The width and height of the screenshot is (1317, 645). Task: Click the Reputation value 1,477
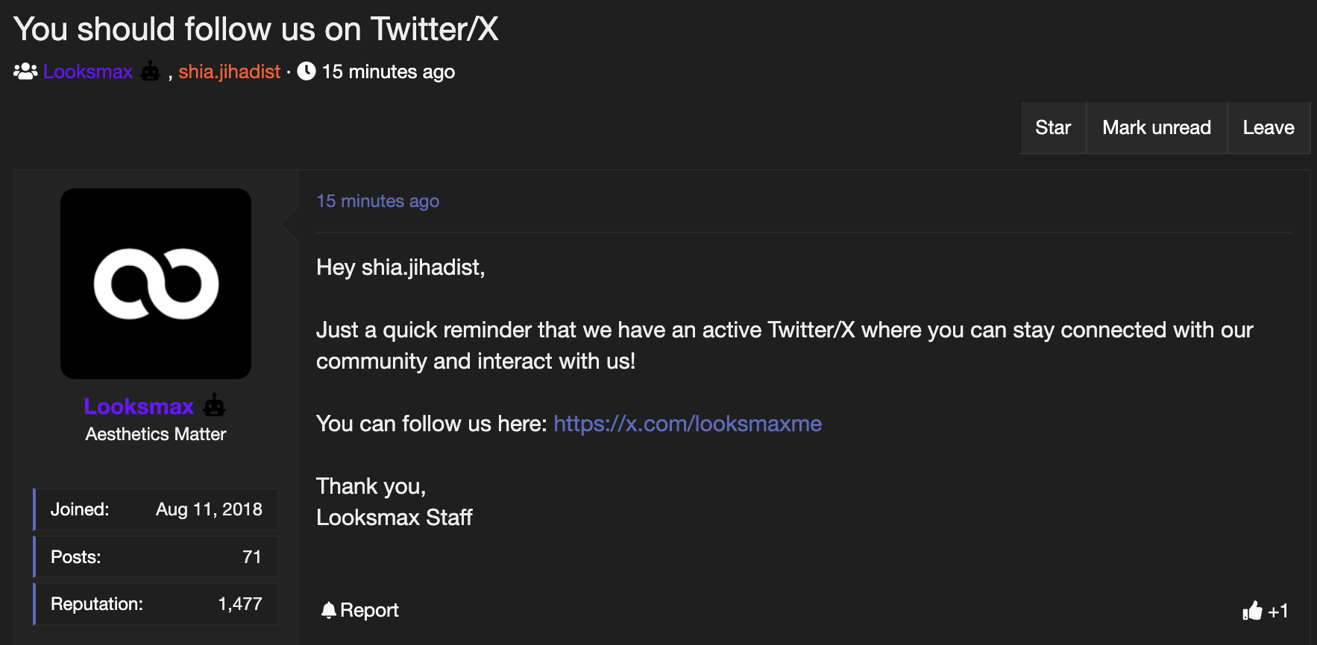pyautogui.click(x=239, y=603)
